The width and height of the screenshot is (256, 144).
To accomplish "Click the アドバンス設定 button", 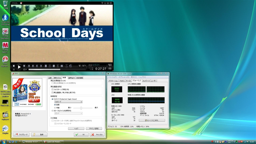I will (94, 129).
